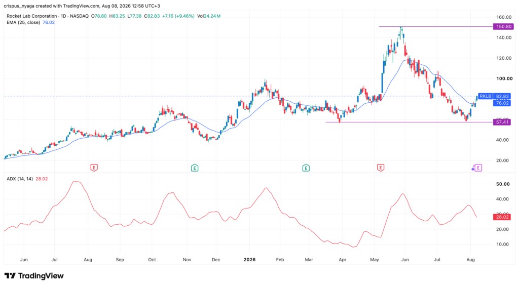Click the 50.00 ADX axis tick
Image resolution: width=519 pixels, height=287 pixels.
(x=503, y=184)
